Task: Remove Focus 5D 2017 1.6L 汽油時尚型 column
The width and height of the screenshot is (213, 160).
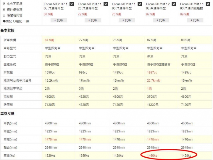Action: click(x=72, y=4)
